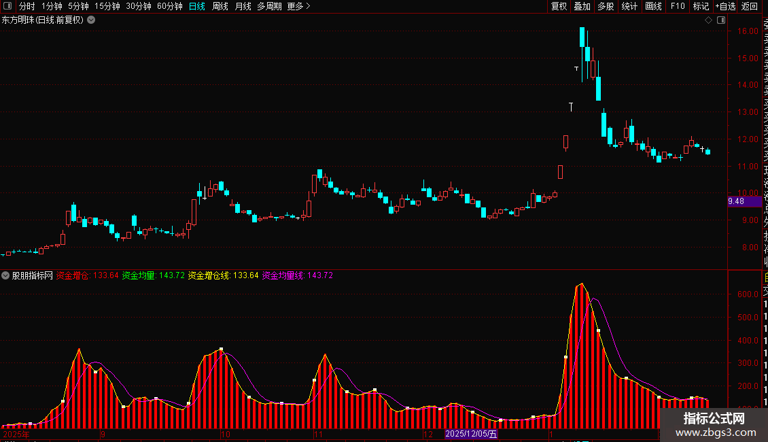The width and height of the screenshot is (768, 442).
Task: Open 多周期 multi-period view
Action: click(269, 6)
